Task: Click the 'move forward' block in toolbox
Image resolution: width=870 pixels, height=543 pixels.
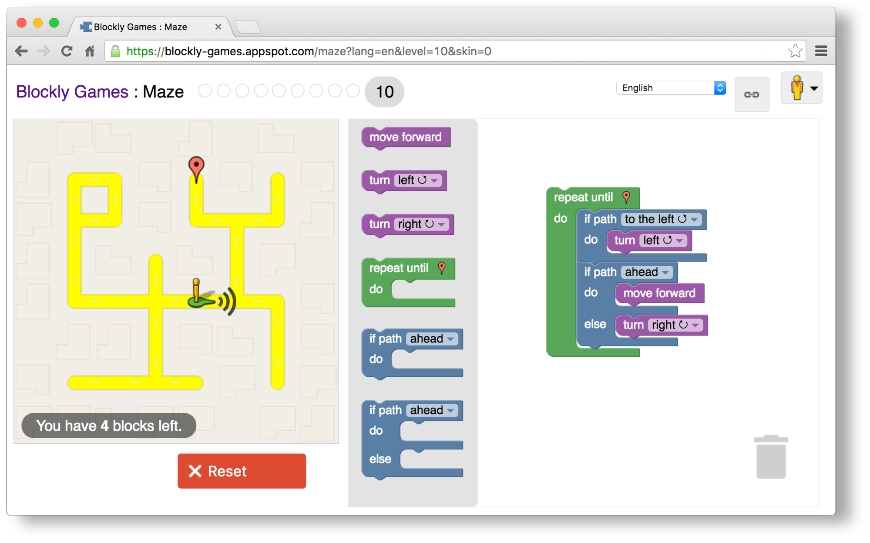Action: [x=406, y=137]
